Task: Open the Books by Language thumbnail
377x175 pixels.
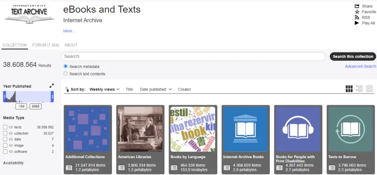Action: [x=193, y=129]
